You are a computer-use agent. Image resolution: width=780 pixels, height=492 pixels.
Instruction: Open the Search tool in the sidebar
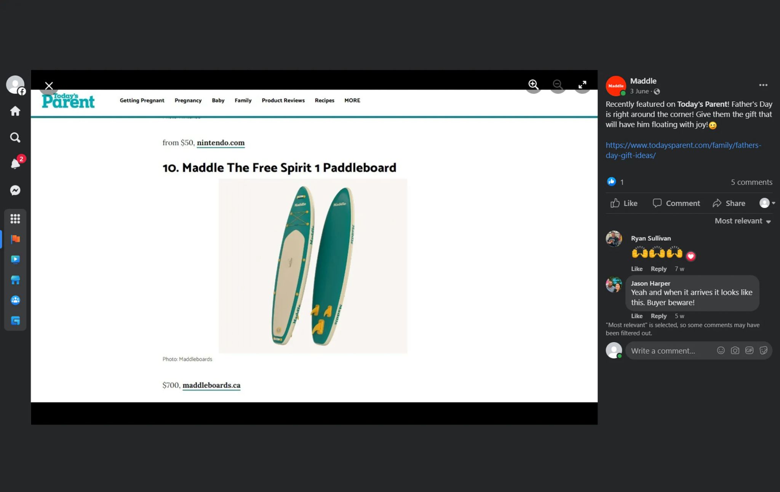pyautogui.click(x=15, y=137)
